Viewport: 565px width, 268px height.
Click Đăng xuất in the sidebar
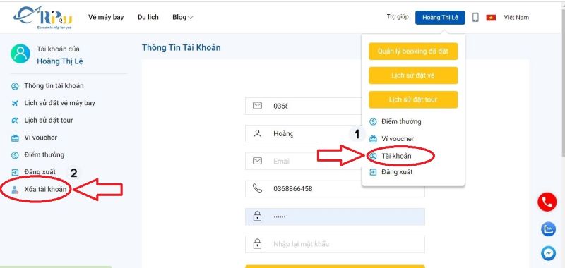[x=40, y=172]
